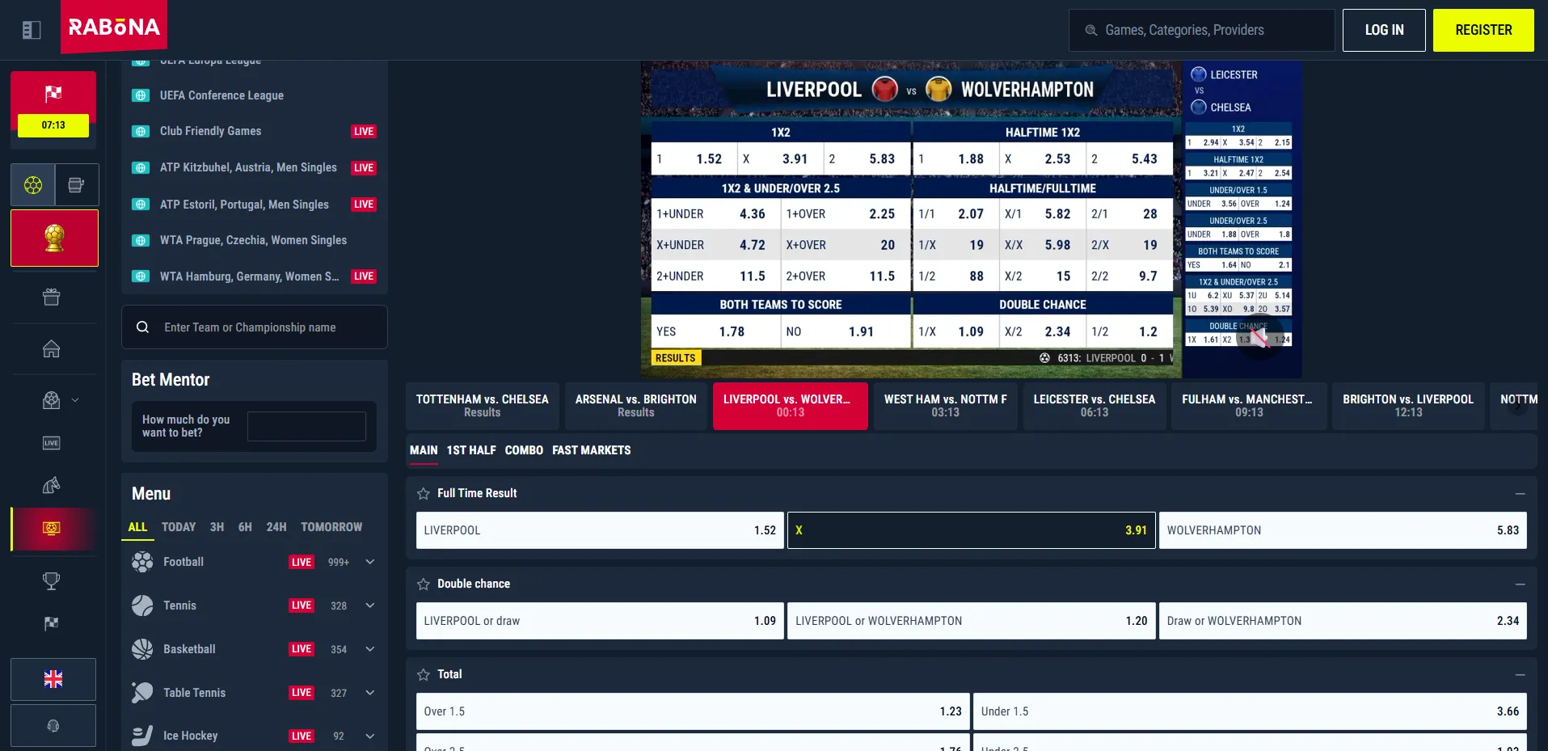The image size is (1548, 751).
Task: Filter menu by TODAY
Action: (179, 527)
